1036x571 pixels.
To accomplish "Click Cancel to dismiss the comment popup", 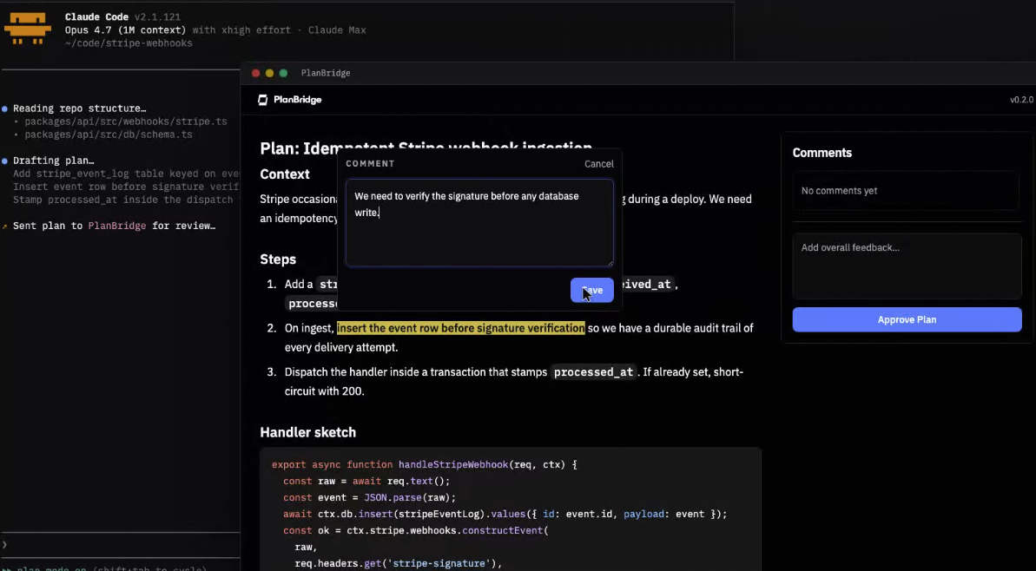I will (598, 163).
